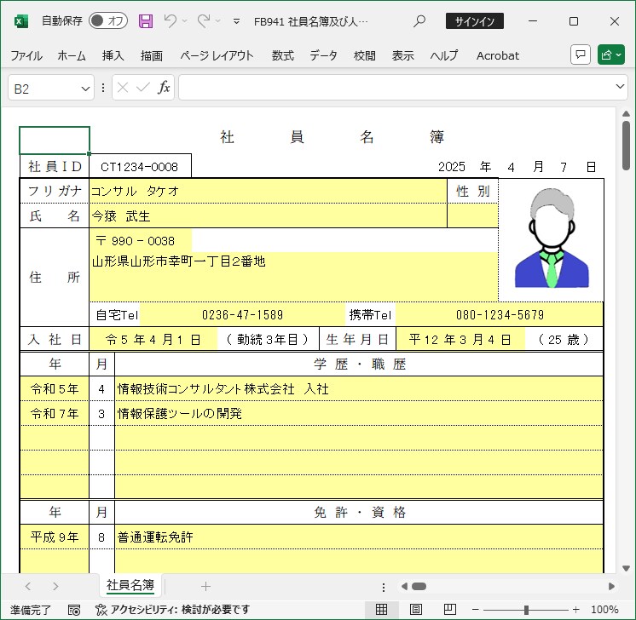This screenshot has height=620, width=636.
Task: Select the empty gender cell under 性別
Action: [x=472, y=216]
